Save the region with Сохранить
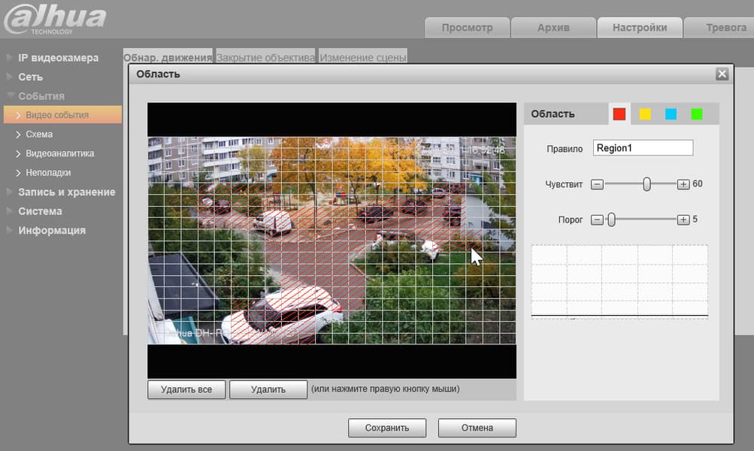This screenshot has width=754, height=451. 387,428
